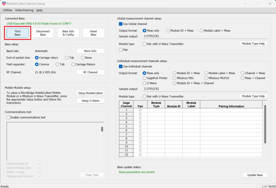Screen dimensions: 276x188
Task: Click Disconnect Base
Action: pos(43,33)
